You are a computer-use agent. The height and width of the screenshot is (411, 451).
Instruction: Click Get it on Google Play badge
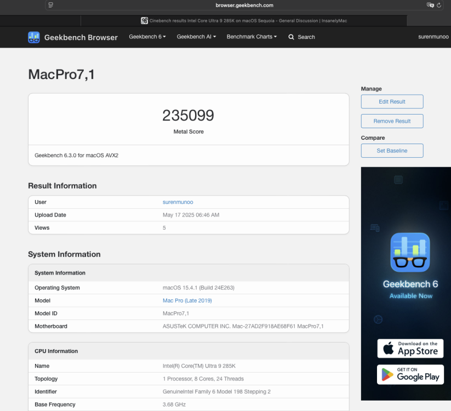tap(410, 374)
